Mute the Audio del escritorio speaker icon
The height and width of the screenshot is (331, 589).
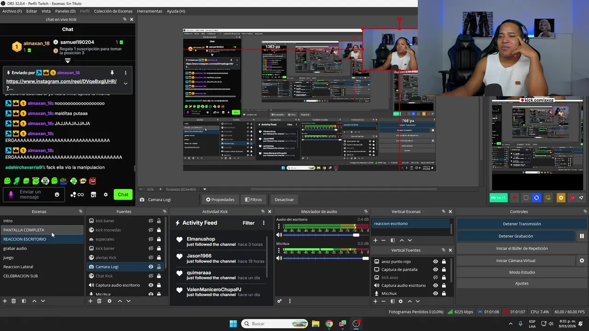(279, 235)
